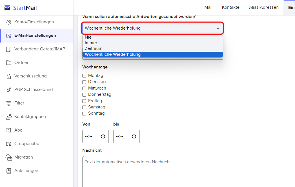The height and width of the screenshot is (187, 295).
Task: Click the Migration cloud icon
Action: (9, 157)
